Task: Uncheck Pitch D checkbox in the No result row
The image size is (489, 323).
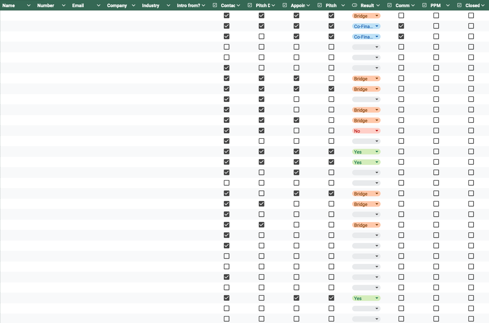Action: (x=262, y=131)
